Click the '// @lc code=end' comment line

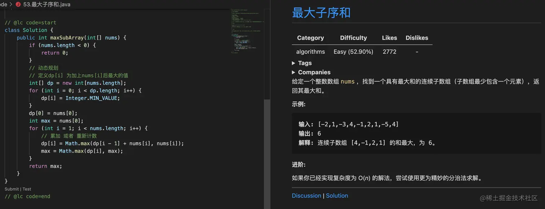[27, 196]
